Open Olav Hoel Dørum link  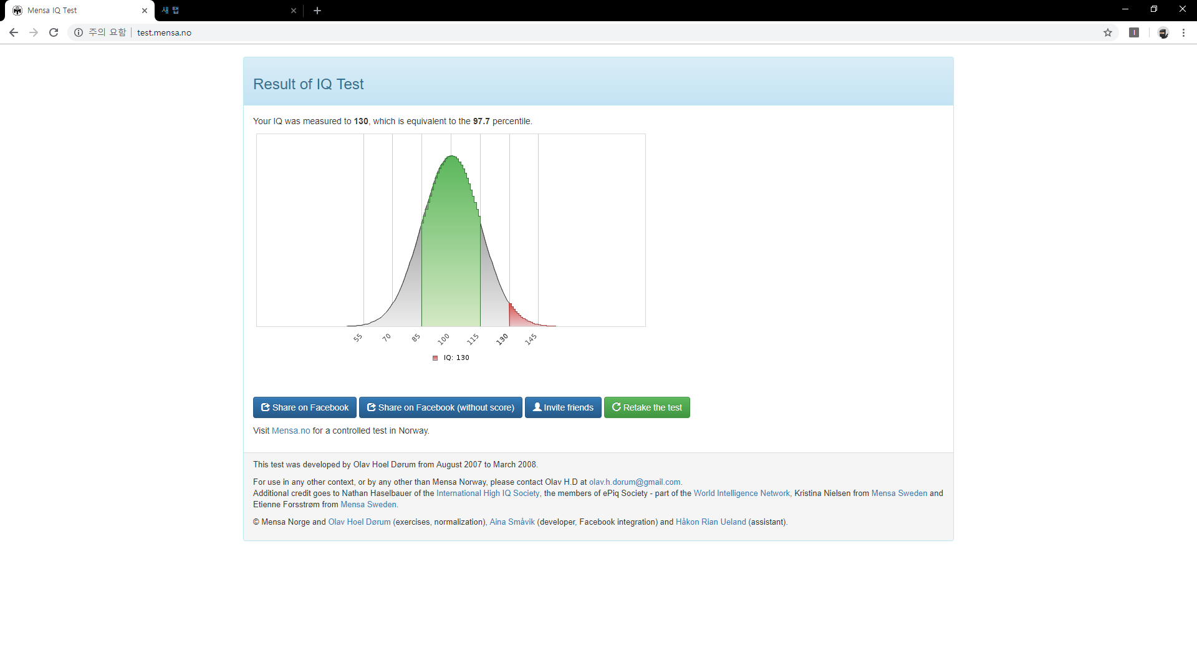coord(359,522)
